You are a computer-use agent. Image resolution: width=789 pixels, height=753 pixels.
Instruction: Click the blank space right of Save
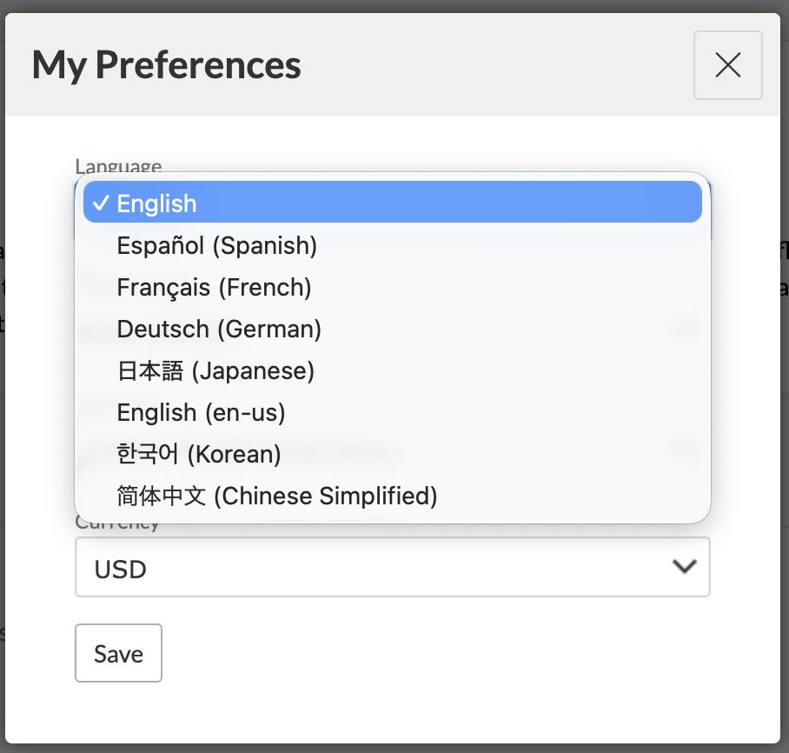pos(434,653)
